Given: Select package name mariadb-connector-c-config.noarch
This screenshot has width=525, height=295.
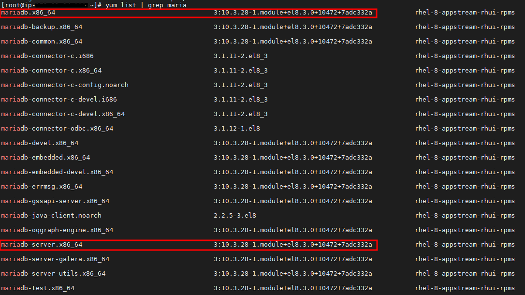Looking at the screenshot, I should coord(65,85).
